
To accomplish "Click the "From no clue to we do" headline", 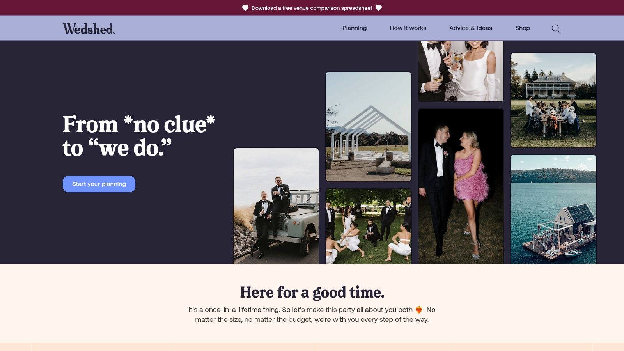I will (138, 136).
